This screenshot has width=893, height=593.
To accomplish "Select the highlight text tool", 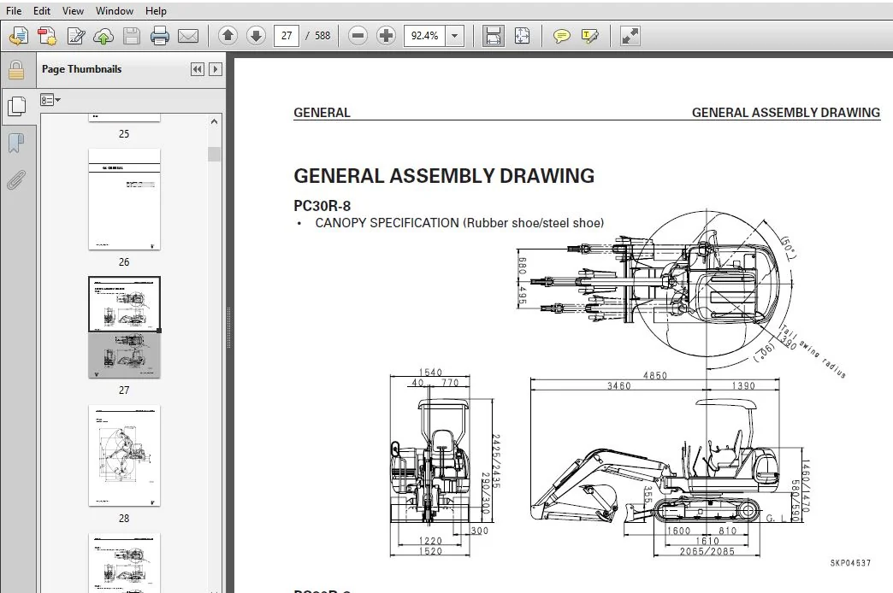I will [x=590, y=36].
